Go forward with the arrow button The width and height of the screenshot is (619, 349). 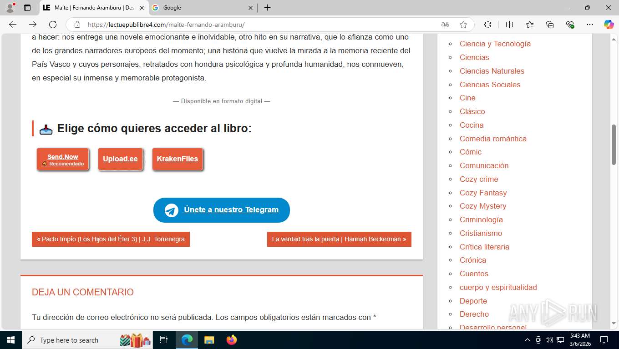(x=33, y=25)
